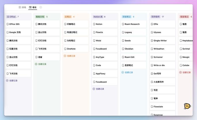
Task: Open the Ulysses card
Action: (162, 32)
